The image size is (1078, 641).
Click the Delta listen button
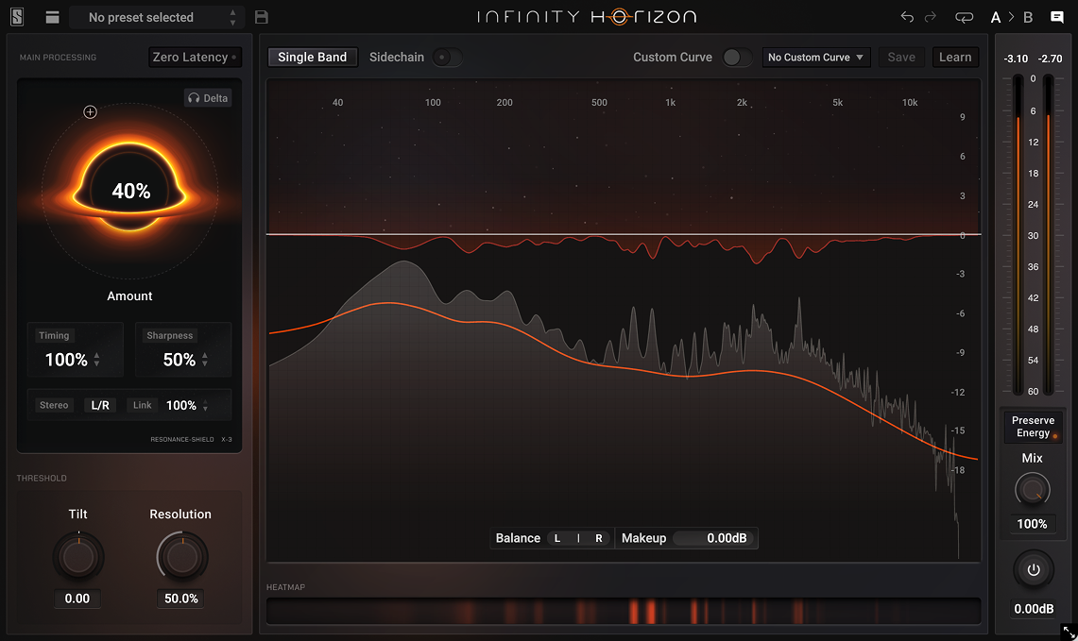[208, 98]
